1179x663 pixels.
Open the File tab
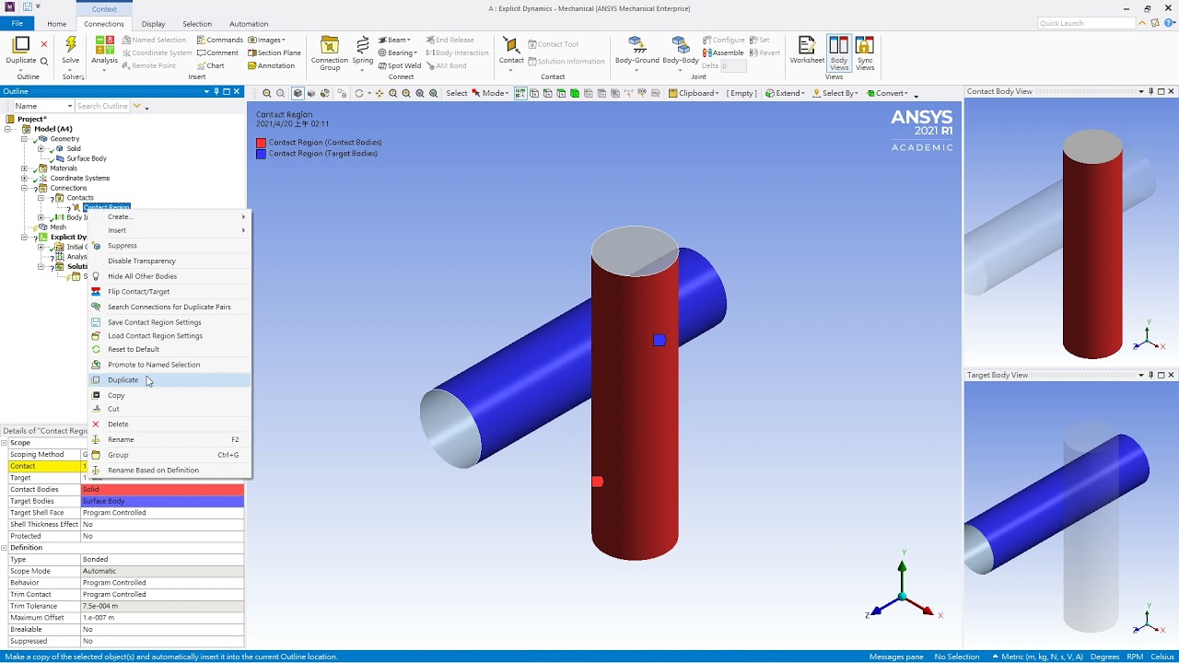[17, 24]
